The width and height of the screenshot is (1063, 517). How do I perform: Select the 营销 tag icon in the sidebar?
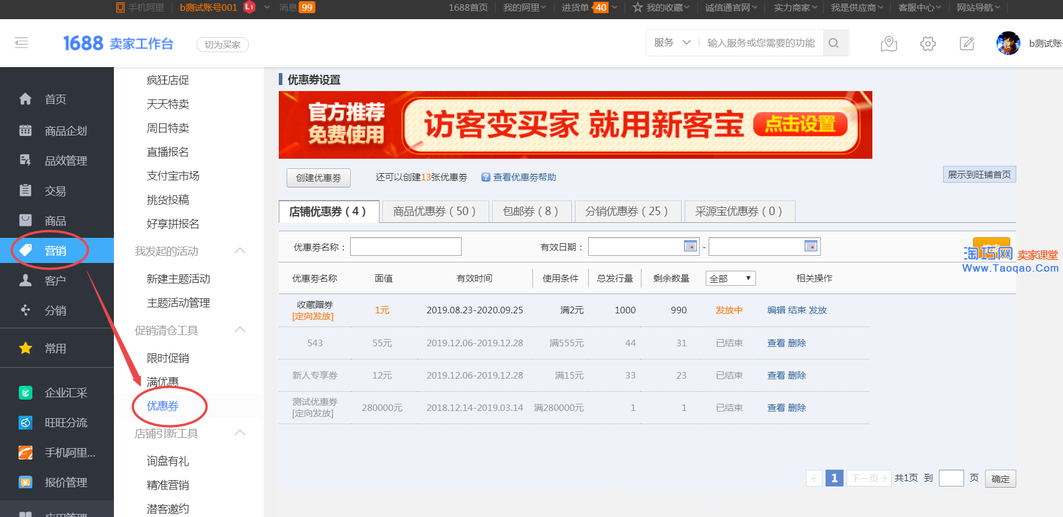click(25, 250)
